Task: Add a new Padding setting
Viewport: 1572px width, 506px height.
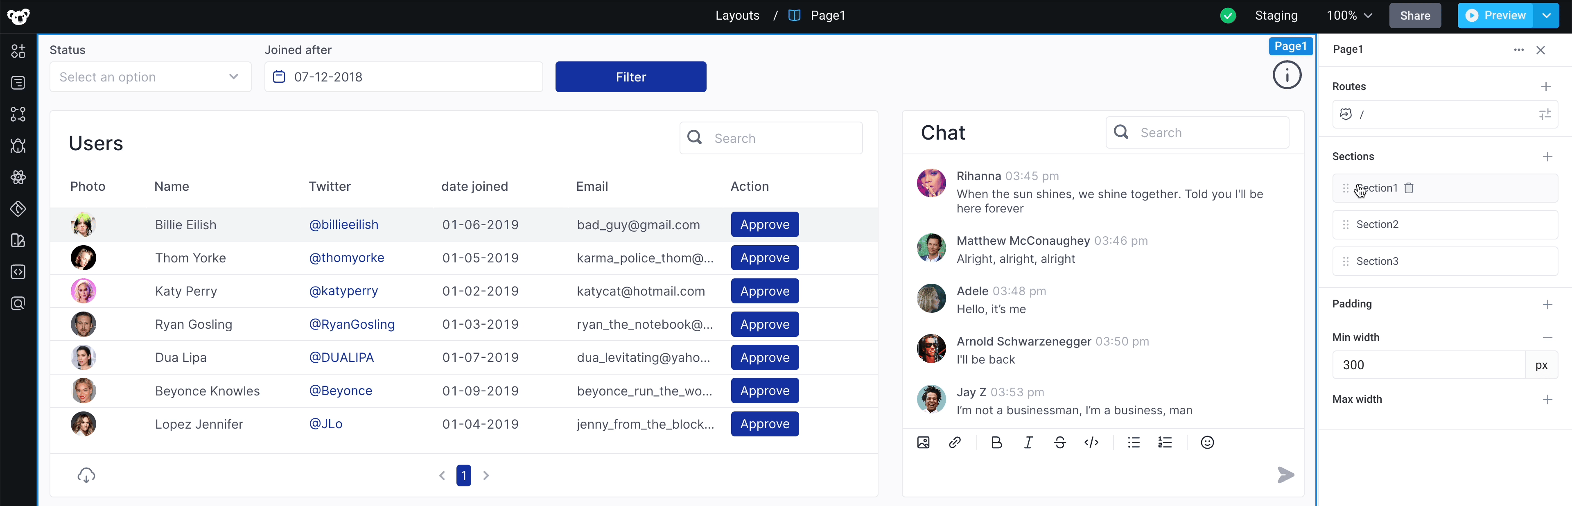Action: coord(1547,304)
